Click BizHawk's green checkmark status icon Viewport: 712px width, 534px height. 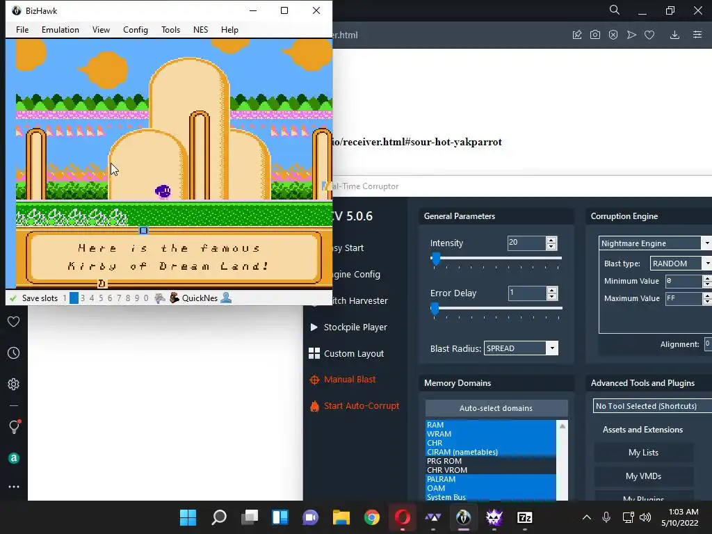[x=13, y=298]
